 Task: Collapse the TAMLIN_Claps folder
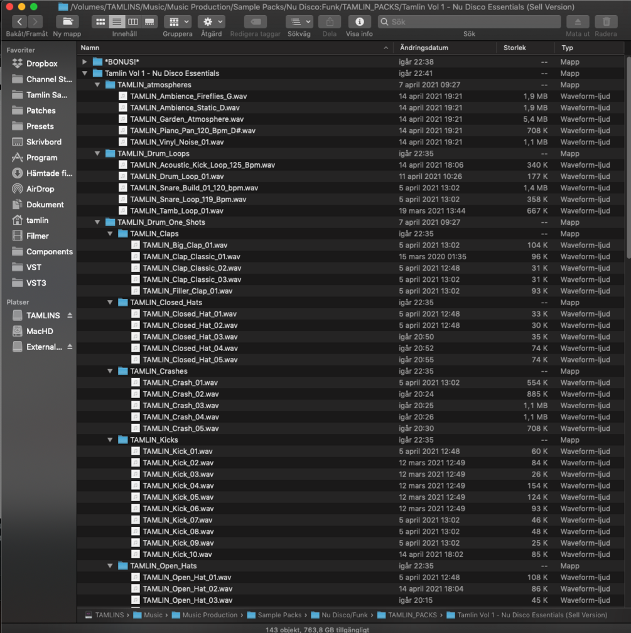[x=110, y=234]
